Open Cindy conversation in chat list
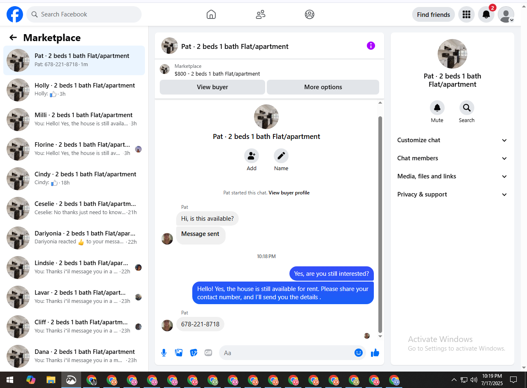Viewport: 527px width, 388px height. pos(74,179)
